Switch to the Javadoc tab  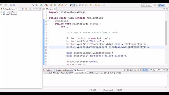[x=58, y=70]
